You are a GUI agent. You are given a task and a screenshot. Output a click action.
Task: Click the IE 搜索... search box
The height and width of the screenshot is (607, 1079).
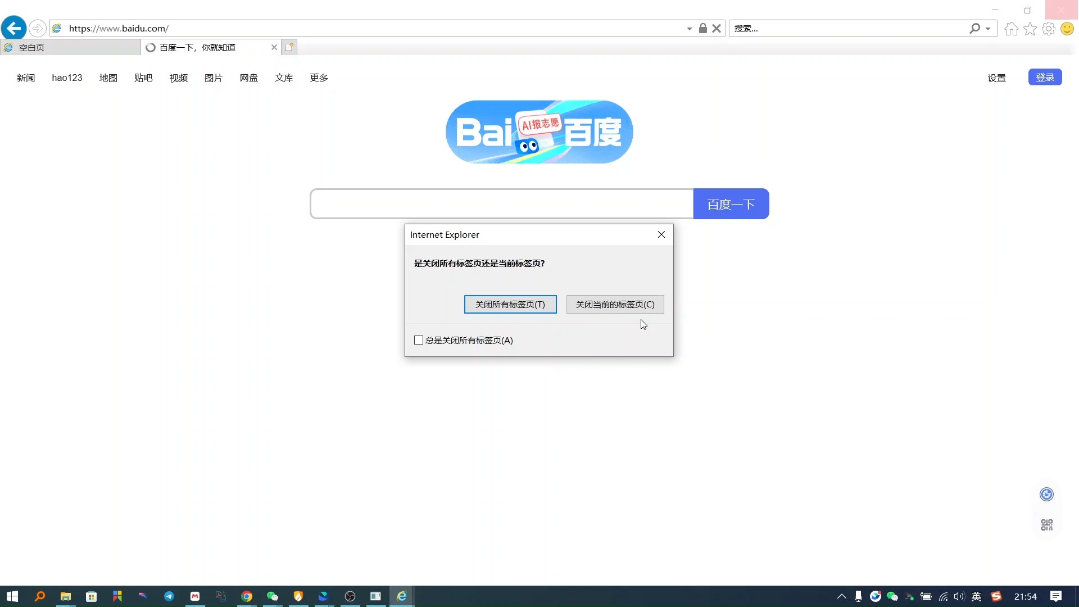pos(849,28)
